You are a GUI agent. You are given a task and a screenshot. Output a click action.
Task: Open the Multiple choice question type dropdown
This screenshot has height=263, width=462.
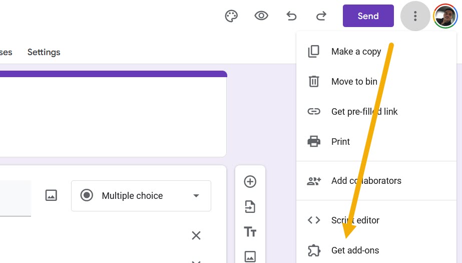click(141, 196)
